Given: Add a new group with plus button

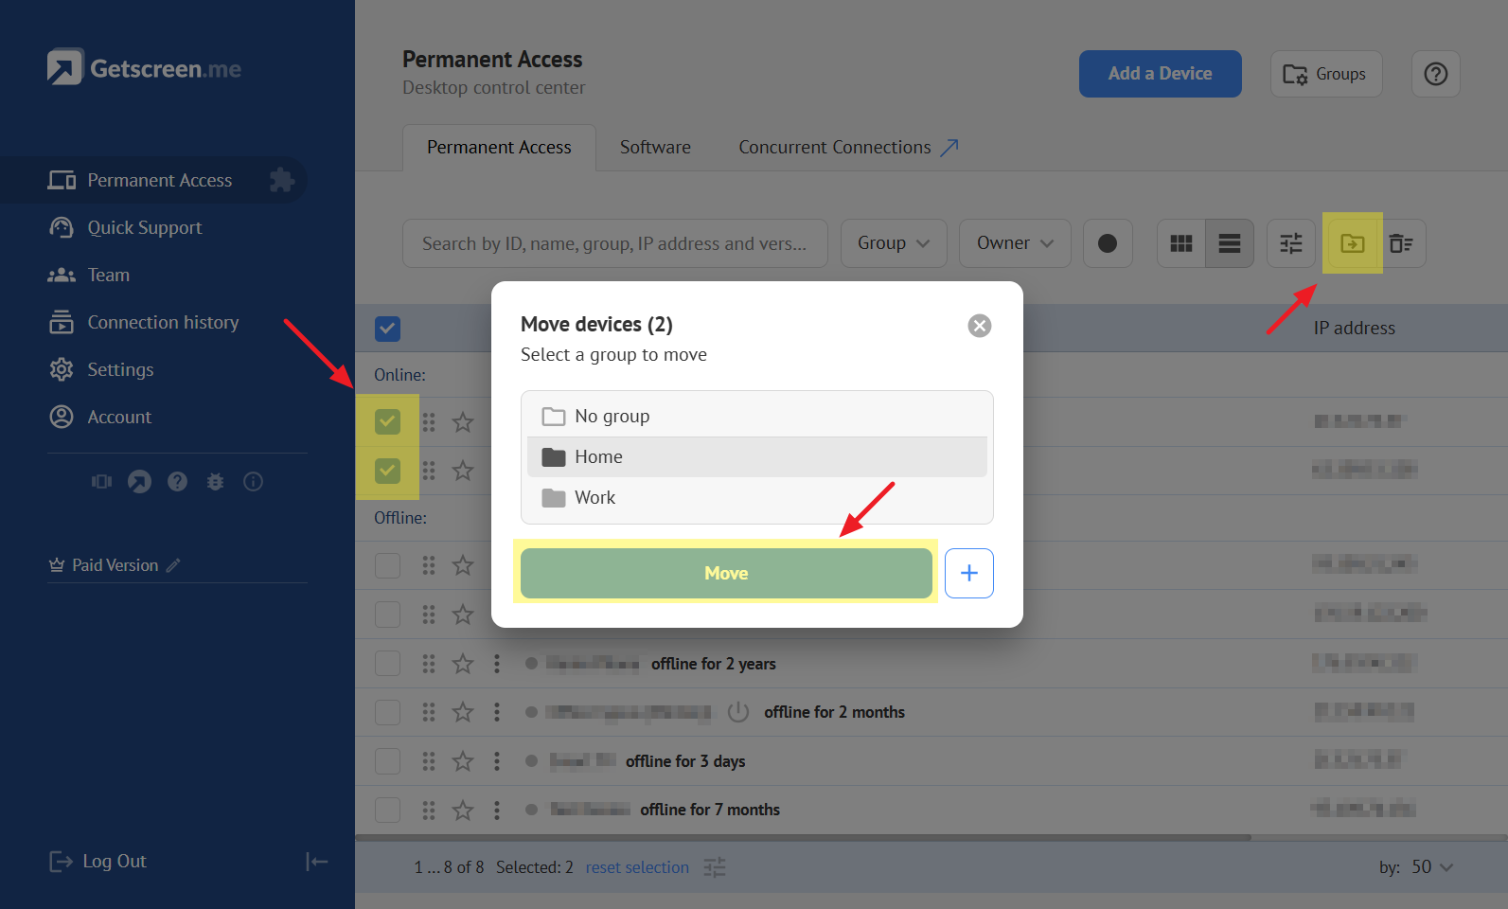Looking at the screenshot, I should click(968, 573).
